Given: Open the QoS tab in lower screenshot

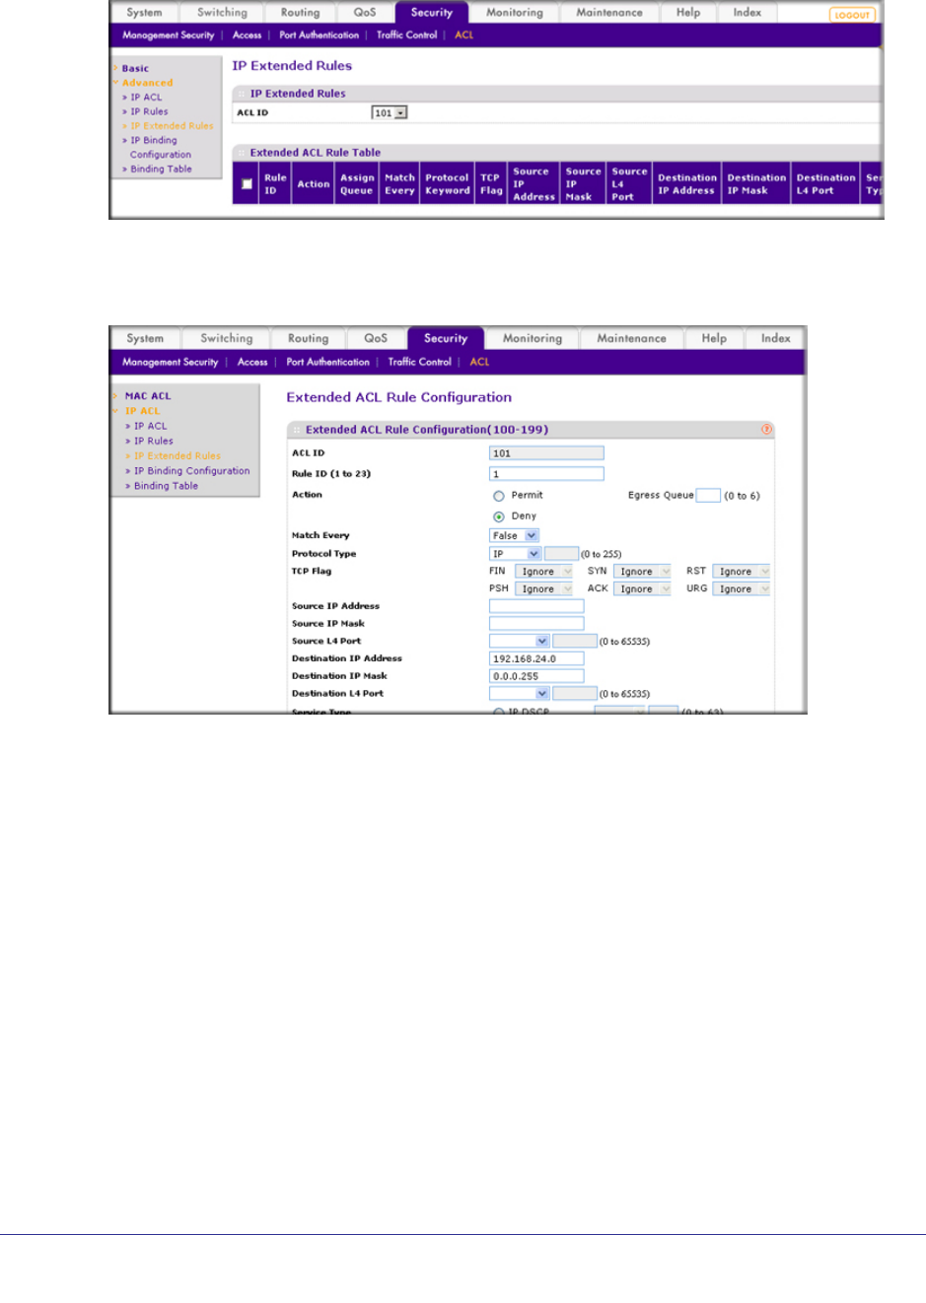Looking at the screenshot, I should [376, 338].
